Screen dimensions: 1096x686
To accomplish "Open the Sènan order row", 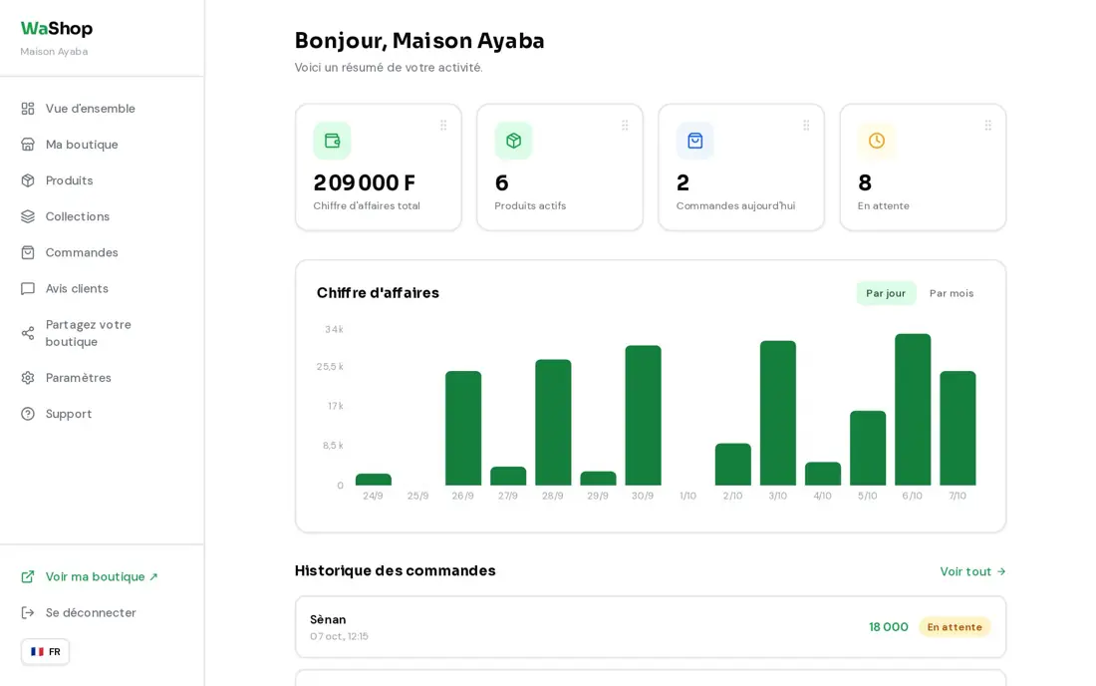I will [651, 626].
